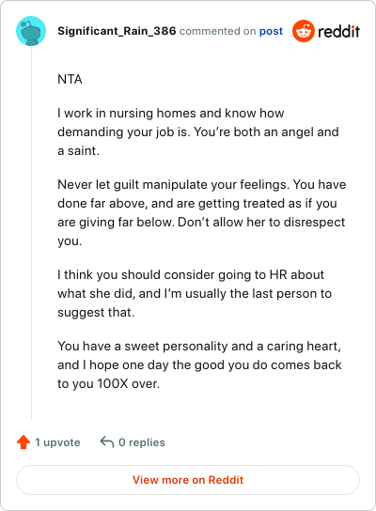The image size is (376, 511).
Task: Click the "a saint." text line
Action: tap(78, 151)
